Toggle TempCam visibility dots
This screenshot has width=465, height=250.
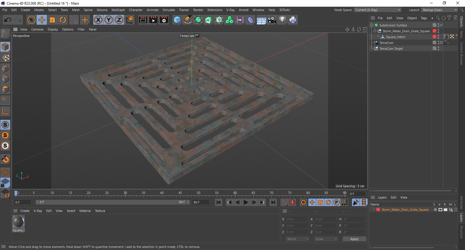click(x=439, y=43)
